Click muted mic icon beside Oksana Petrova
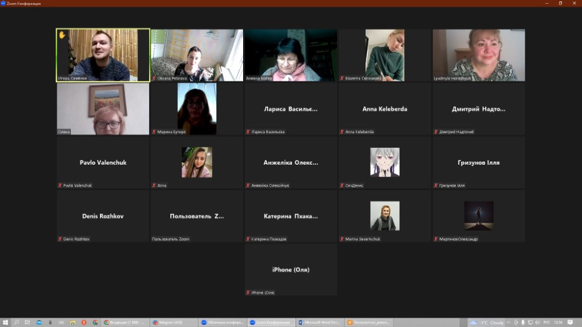The image size is (582, 327). click(154, 78)
